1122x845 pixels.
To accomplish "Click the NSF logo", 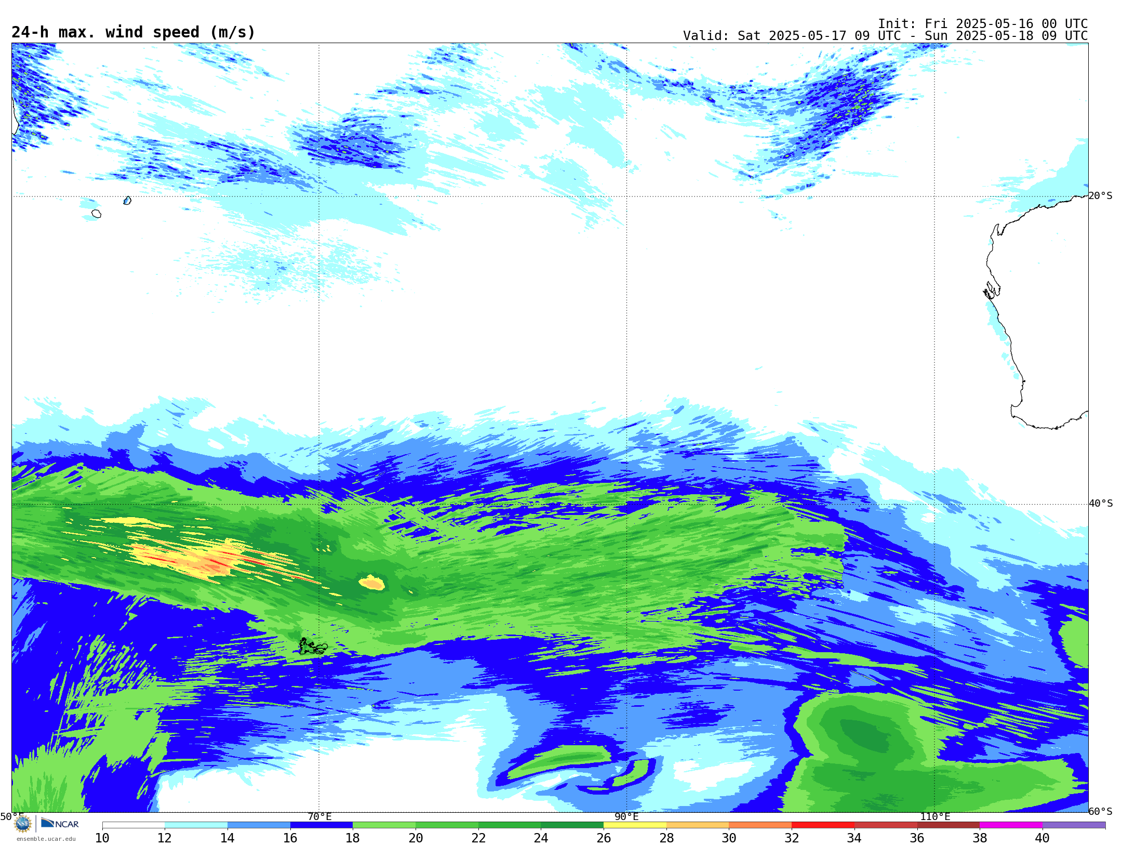I will click(x=23, y=824).
